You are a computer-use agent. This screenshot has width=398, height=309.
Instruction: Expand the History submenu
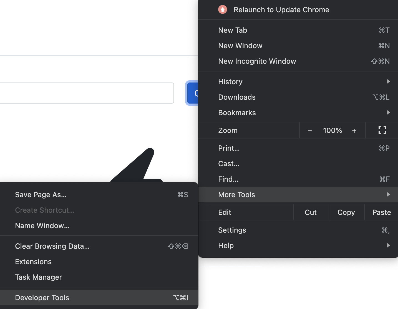298,82
